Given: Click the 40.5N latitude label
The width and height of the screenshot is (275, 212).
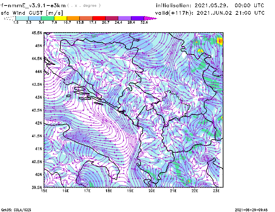Looking at the screenshot, I should tap(37, 162).
